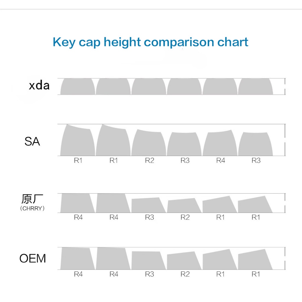Click the first xda keycap shape
Screen dimensions: 302x302
[x=78, y=86]
